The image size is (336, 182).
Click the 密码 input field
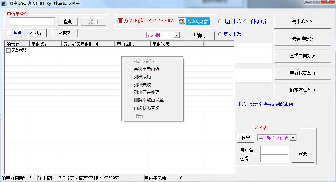click(x=274, y=158)
